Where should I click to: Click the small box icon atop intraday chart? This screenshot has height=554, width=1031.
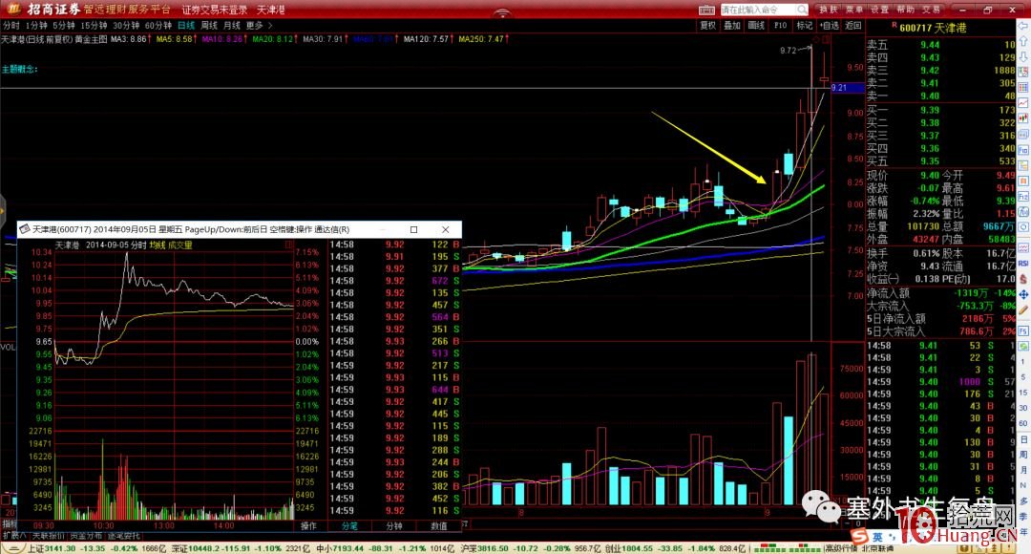pos(288,245)
